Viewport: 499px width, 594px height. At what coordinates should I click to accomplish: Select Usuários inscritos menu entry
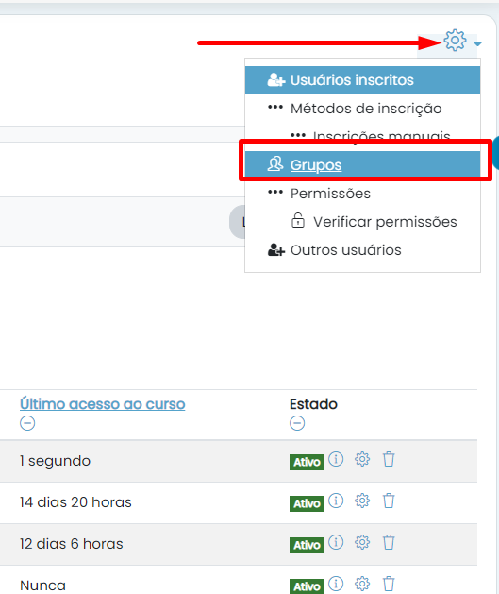click(x=362, y=80)
